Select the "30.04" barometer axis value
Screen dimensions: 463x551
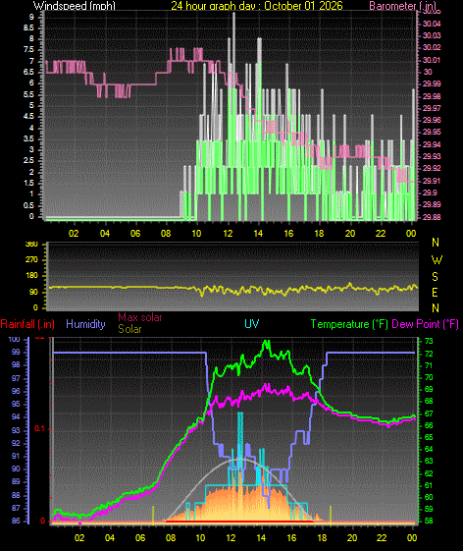[x=432, y=24]
